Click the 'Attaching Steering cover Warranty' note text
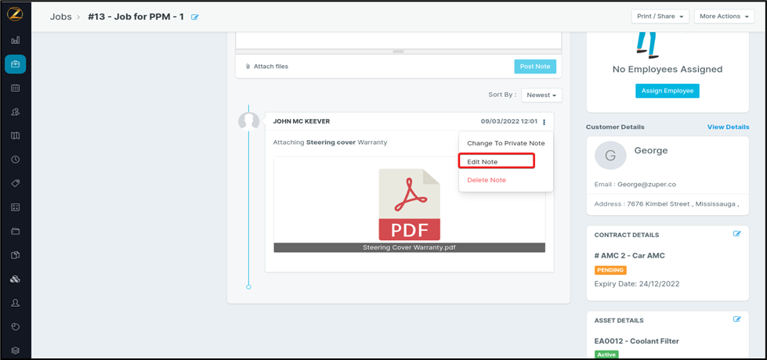The width and height of the screenshot is (767, 360). (x=330, y=142)
